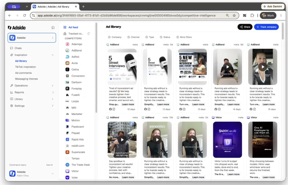This screenshot has width=288, height=185.
Task: Select competitor reddit.com icon
Action: (67, 146)
